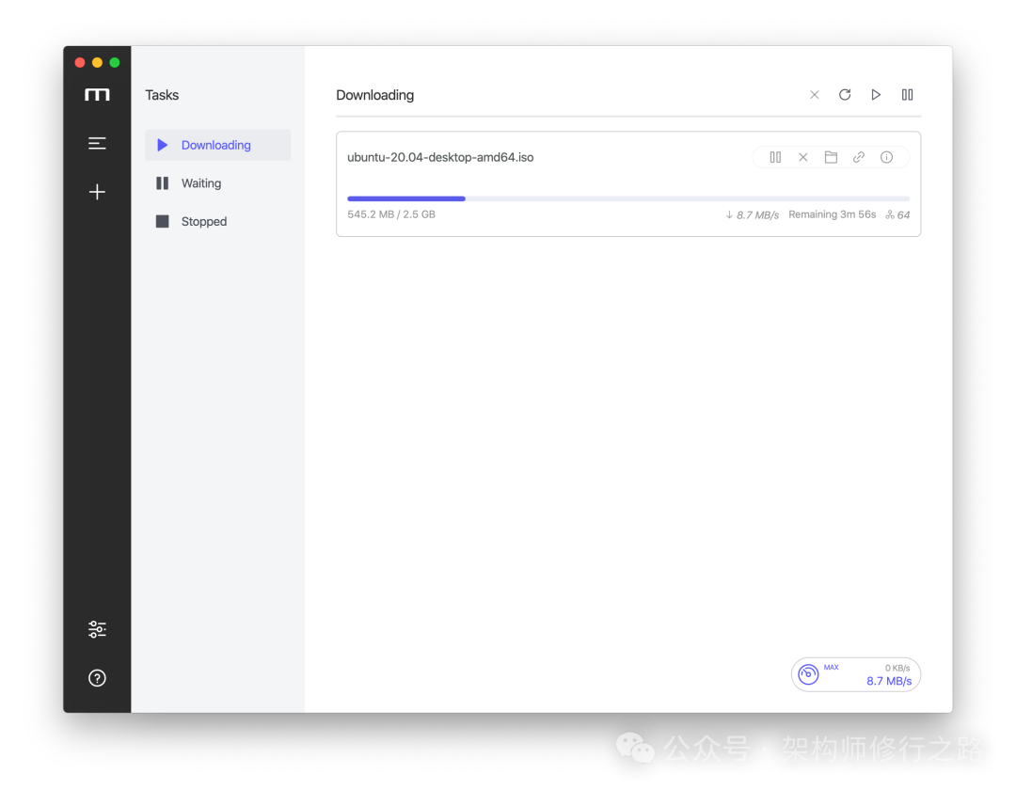Select the Downloading task list

pos(216,145)
